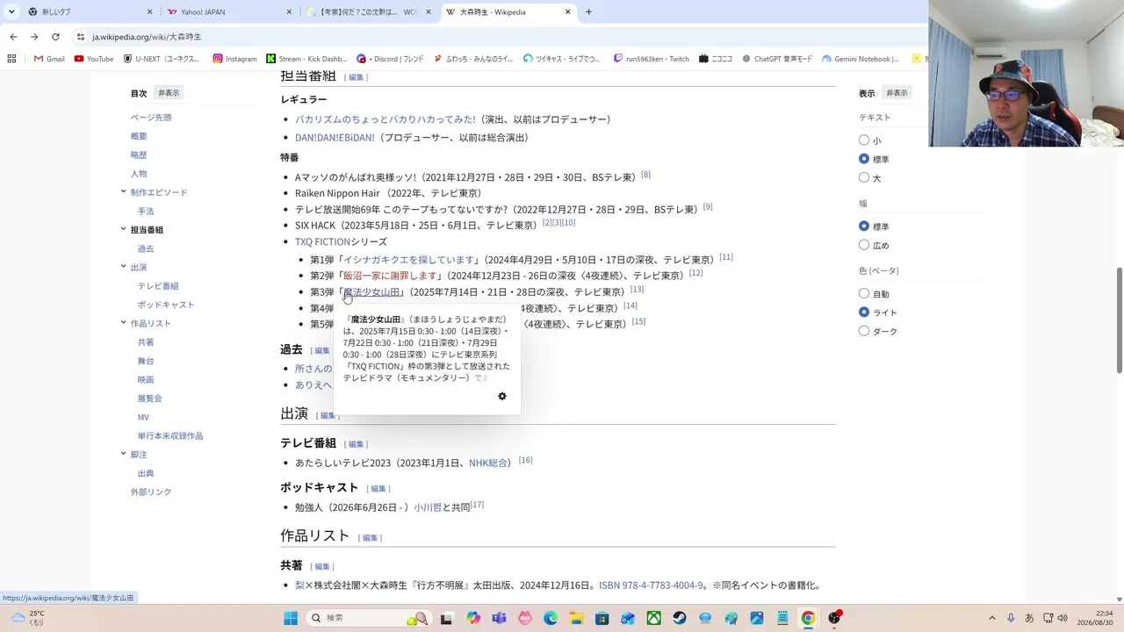Viewport: 1124px width, 632px height.
Task: Close the Yahoo! JAPAN tab
Action: coord(289,12)
